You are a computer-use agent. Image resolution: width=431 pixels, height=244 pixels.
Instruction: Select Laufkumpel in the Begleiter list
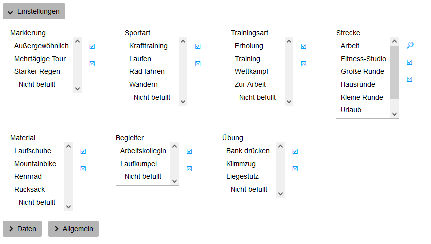pos(138,164)
